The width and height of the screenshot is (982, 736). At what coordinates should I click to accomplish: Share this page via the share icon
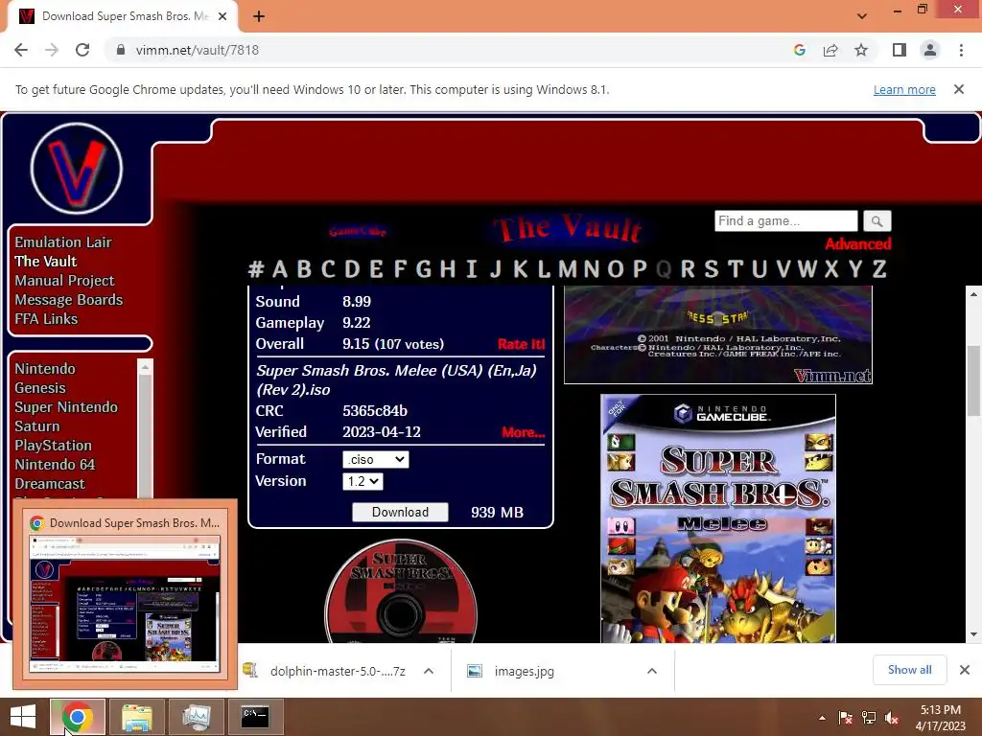click(x=830, y=50)
